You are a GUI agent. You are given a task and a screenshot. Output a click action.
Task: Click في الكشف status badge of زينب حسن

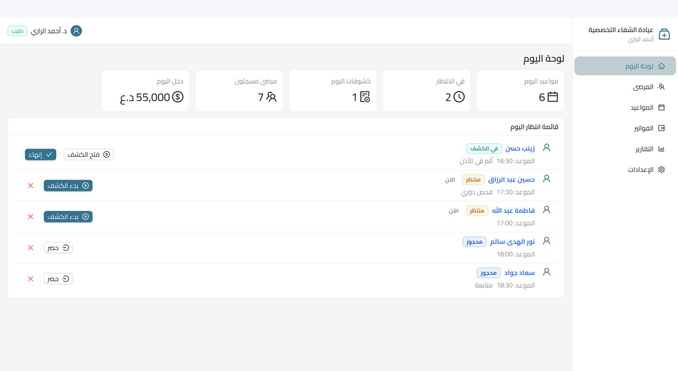point(484,149)
